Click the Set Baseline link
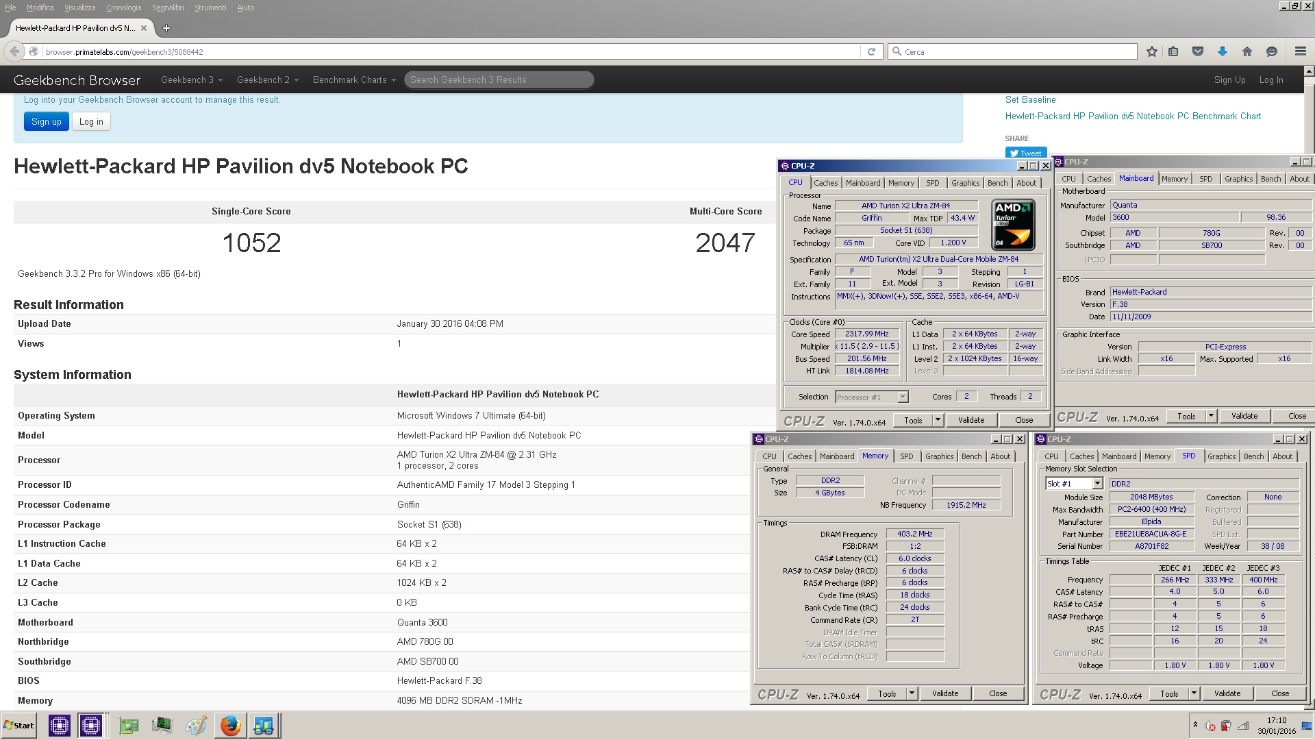The width and height of the screenshot is (1315, 740). 1030,99
